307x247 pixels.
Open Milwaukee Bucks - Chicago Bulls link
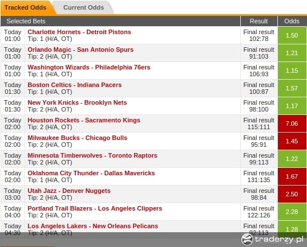point(78,138)
